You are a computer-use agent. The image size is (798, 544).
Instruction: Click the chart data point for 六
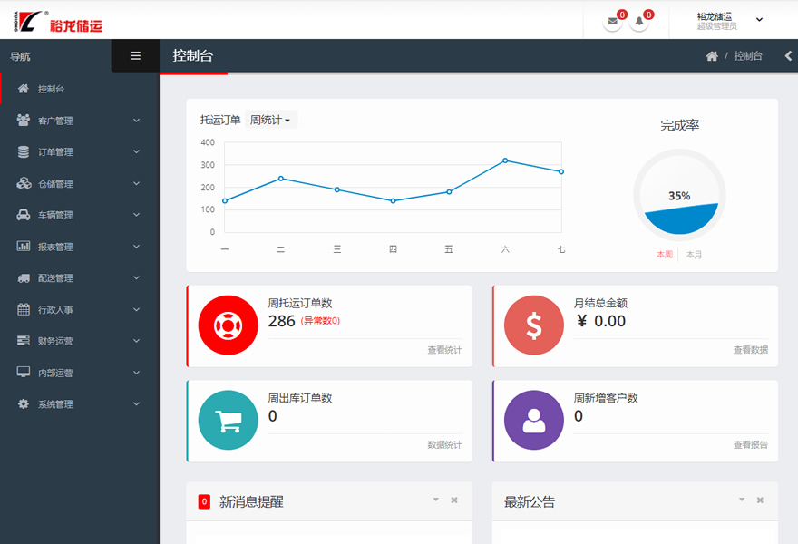pos(505,160)
